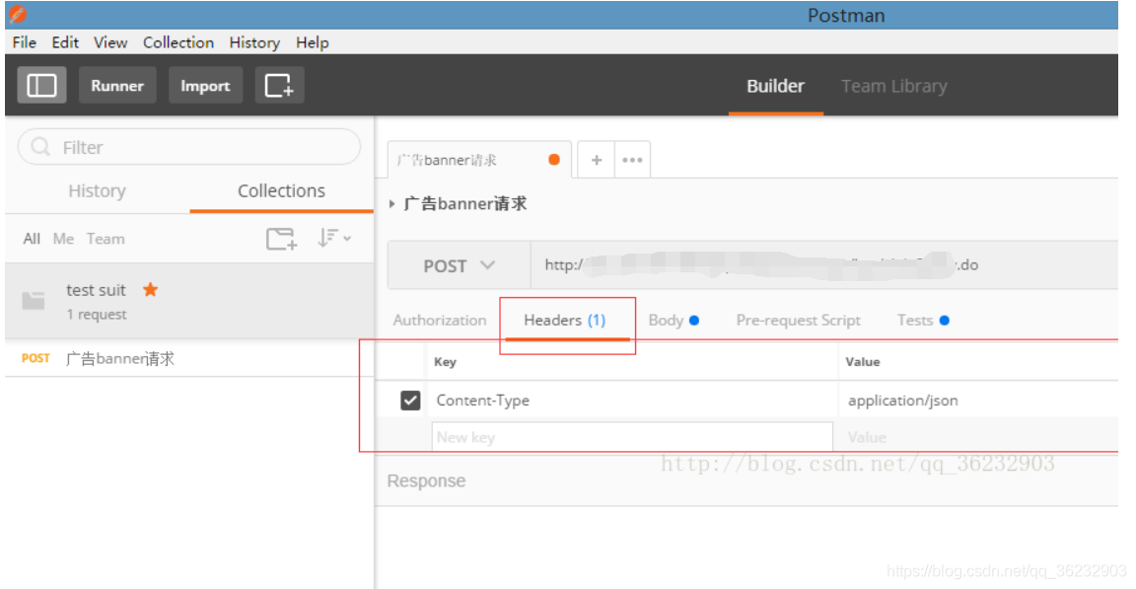The width and height of the screenshot is (1136, 589).
Task: Click the Runner button
Action: [x=117, y=86]
